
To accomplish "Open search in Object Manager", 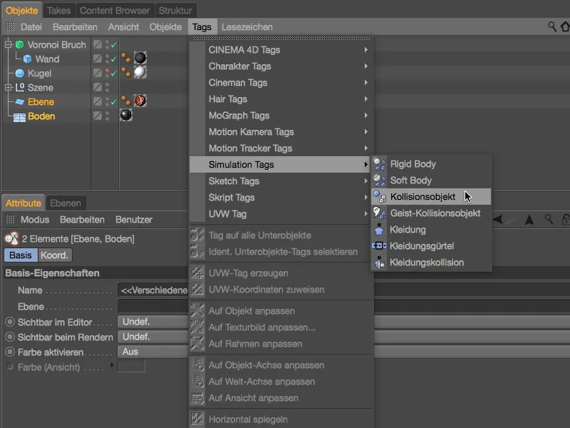I will (x=552, y=26).
